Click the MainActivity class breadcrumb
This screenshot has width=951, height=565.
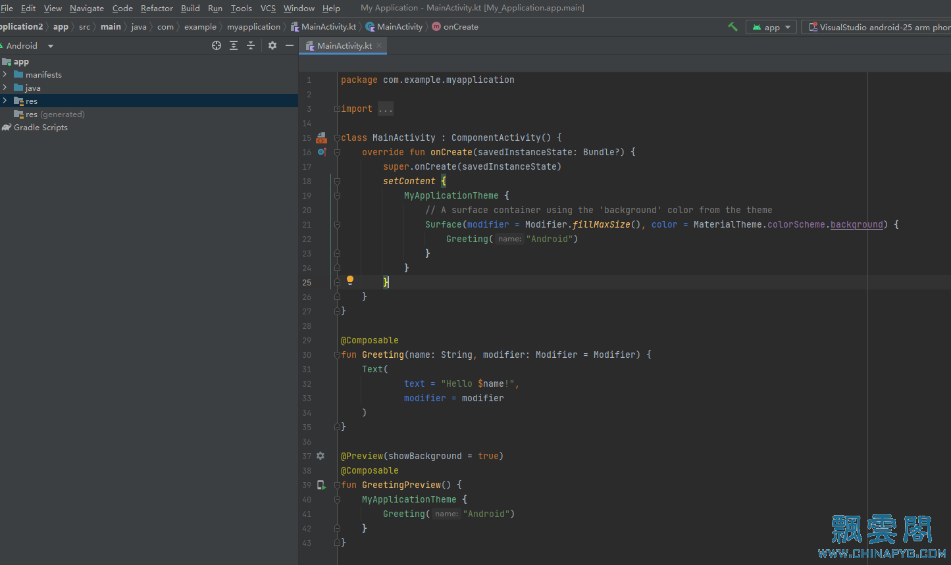coord(394,27)
